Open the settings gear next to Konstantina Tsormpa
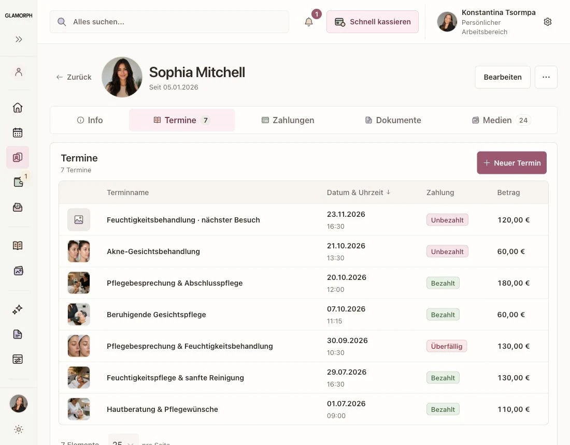570x445 pixels. [548, 22]
